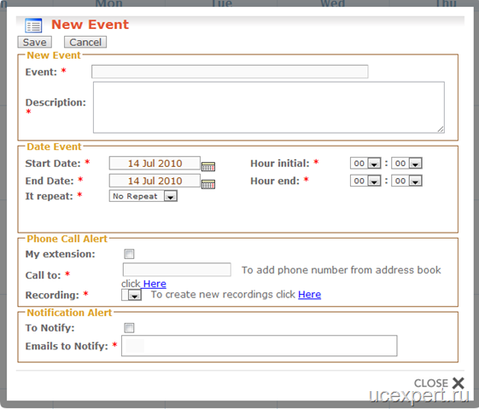479x409 pixels.
Task: Follow the create new recordings Here link
Action: pos(309,295)
